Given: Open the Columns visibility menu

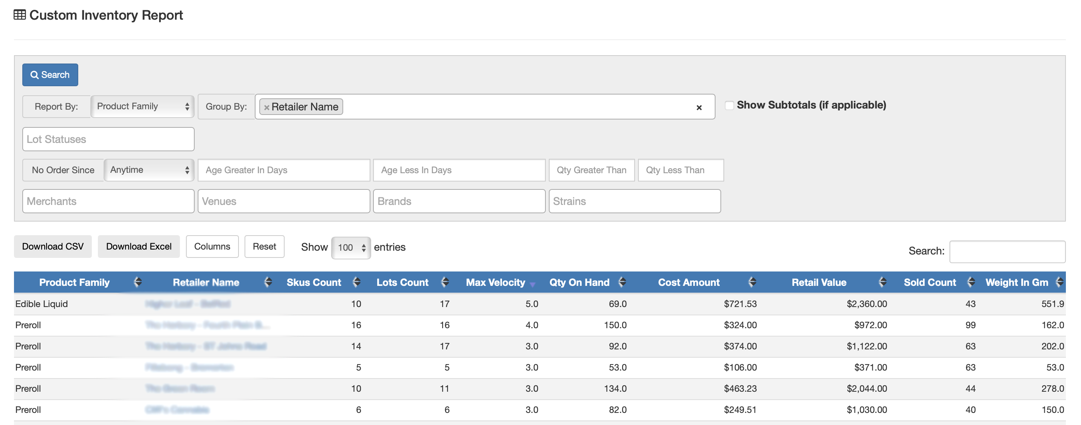Looking at the screenshot, I should coord(212,247).
